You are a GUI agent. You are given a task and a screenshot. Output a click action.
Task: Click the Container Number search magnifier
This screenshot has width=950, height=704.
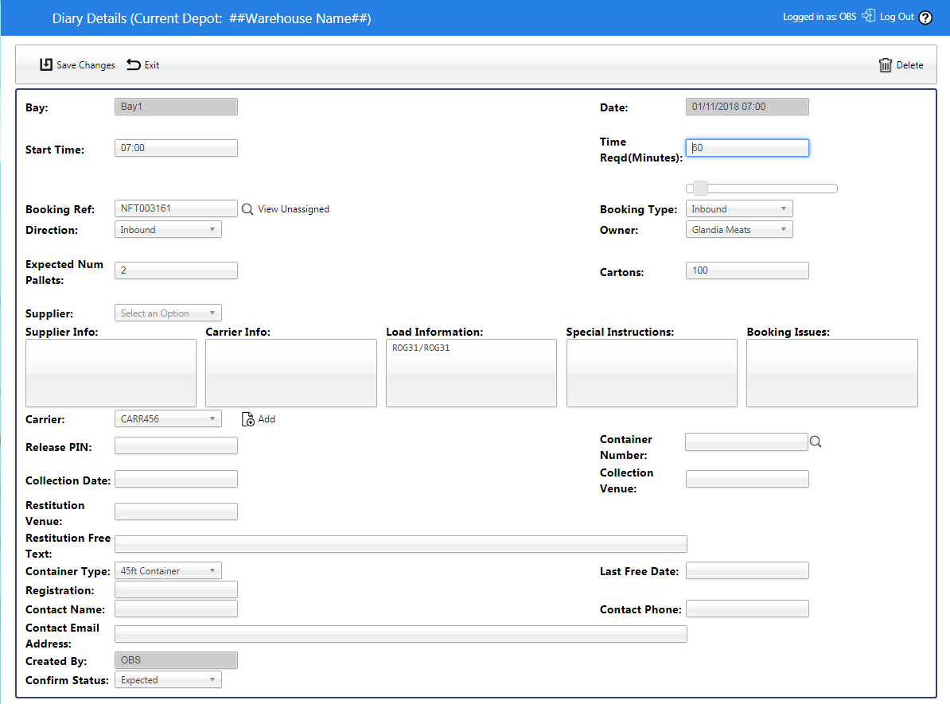pos(816,441)
